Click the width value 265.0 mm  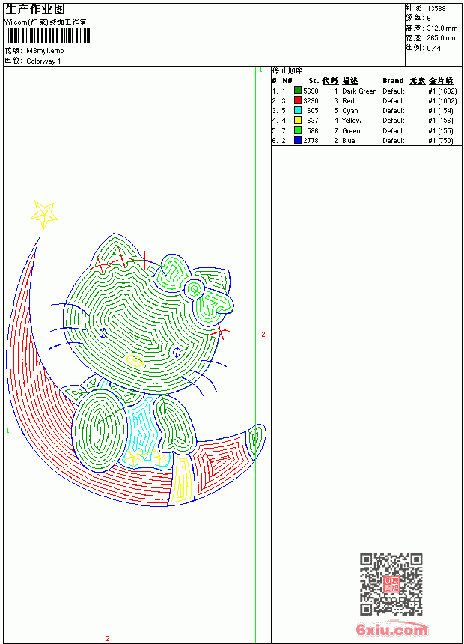pos(442,38)
